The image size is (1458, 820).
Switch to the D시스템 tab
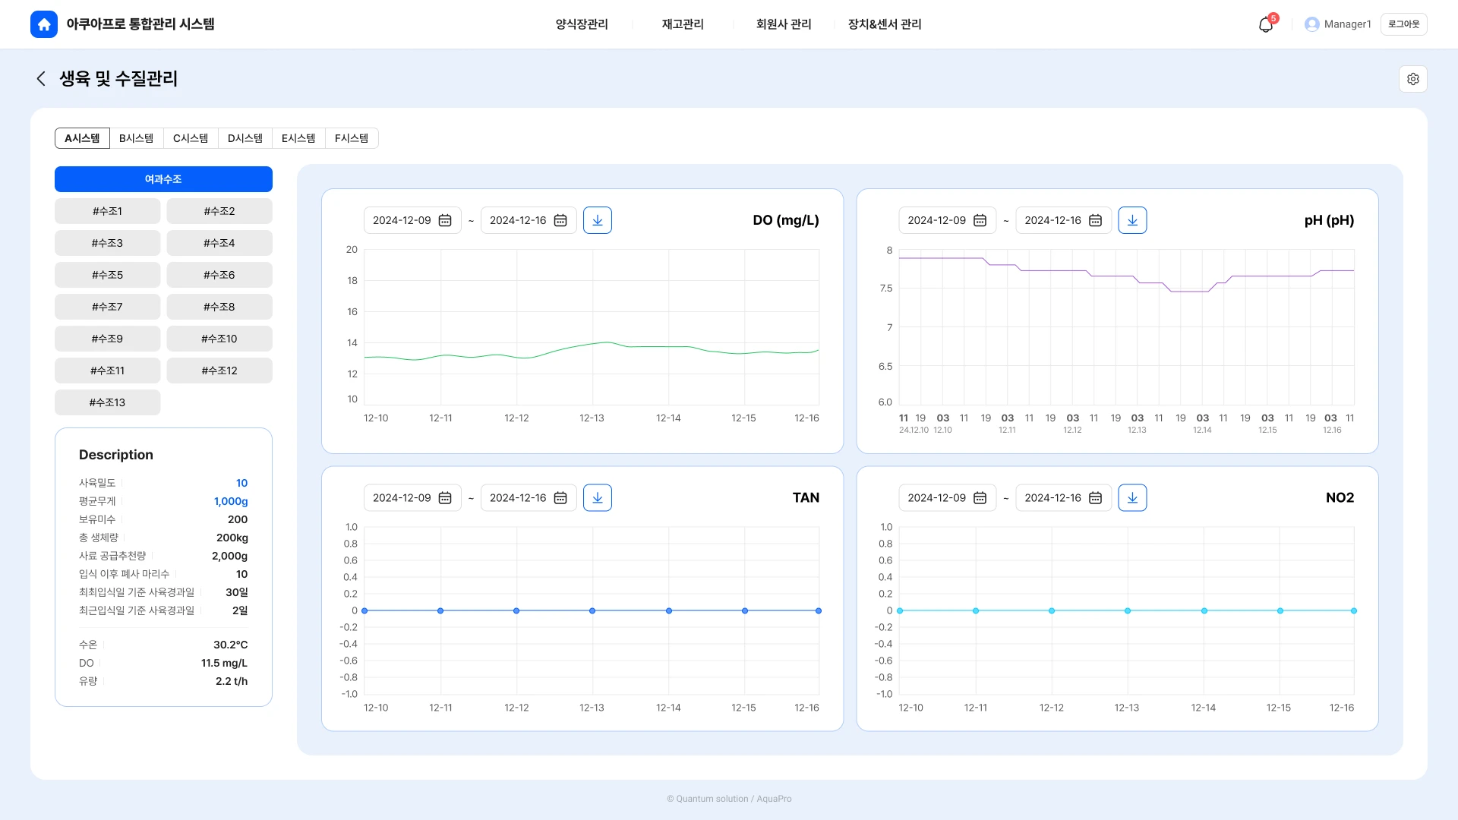(245, 138)
